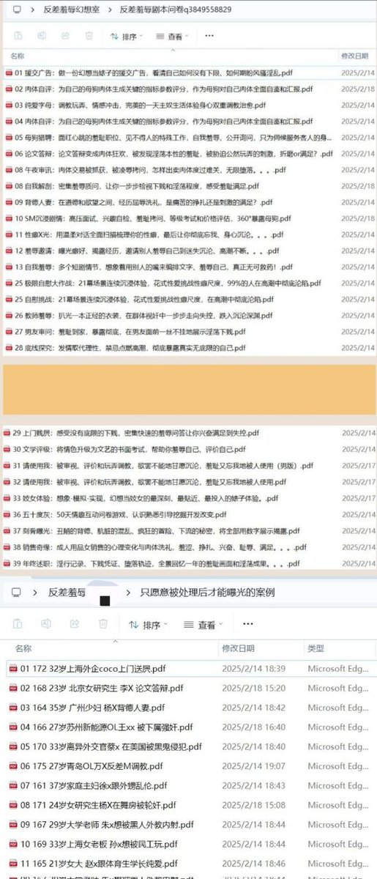Viewport: 377px width, 879px height.
Task: Click Delete trash icon in 问卷 window toolbar
Action: click(x=88, y=35)
